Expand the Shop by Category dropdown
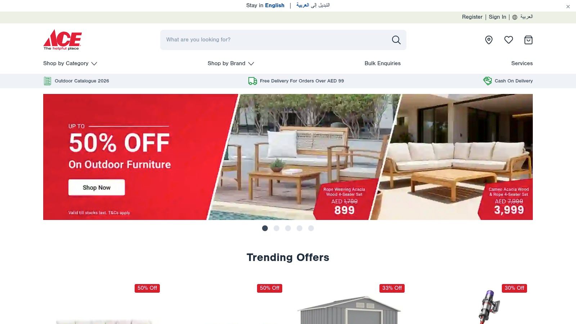 [x=70, y=63]
